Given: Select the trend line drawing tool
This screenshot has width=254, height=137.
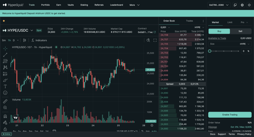Looking at the screenshot, I should coord(5,55).
